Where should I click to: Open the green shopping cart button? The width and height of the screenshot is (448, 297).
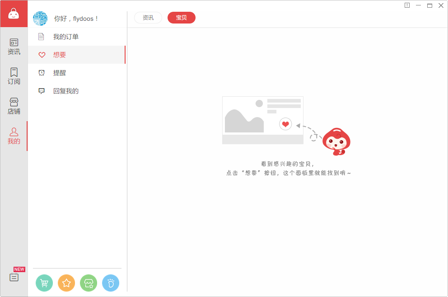point(44,283)
